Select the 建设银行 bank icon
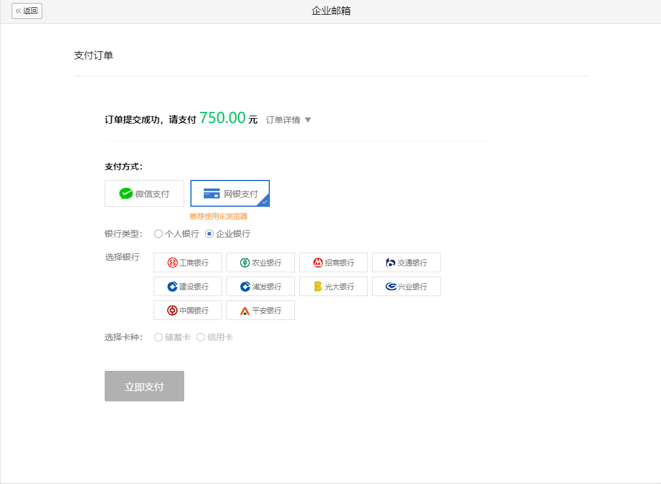 click(187, 286)
